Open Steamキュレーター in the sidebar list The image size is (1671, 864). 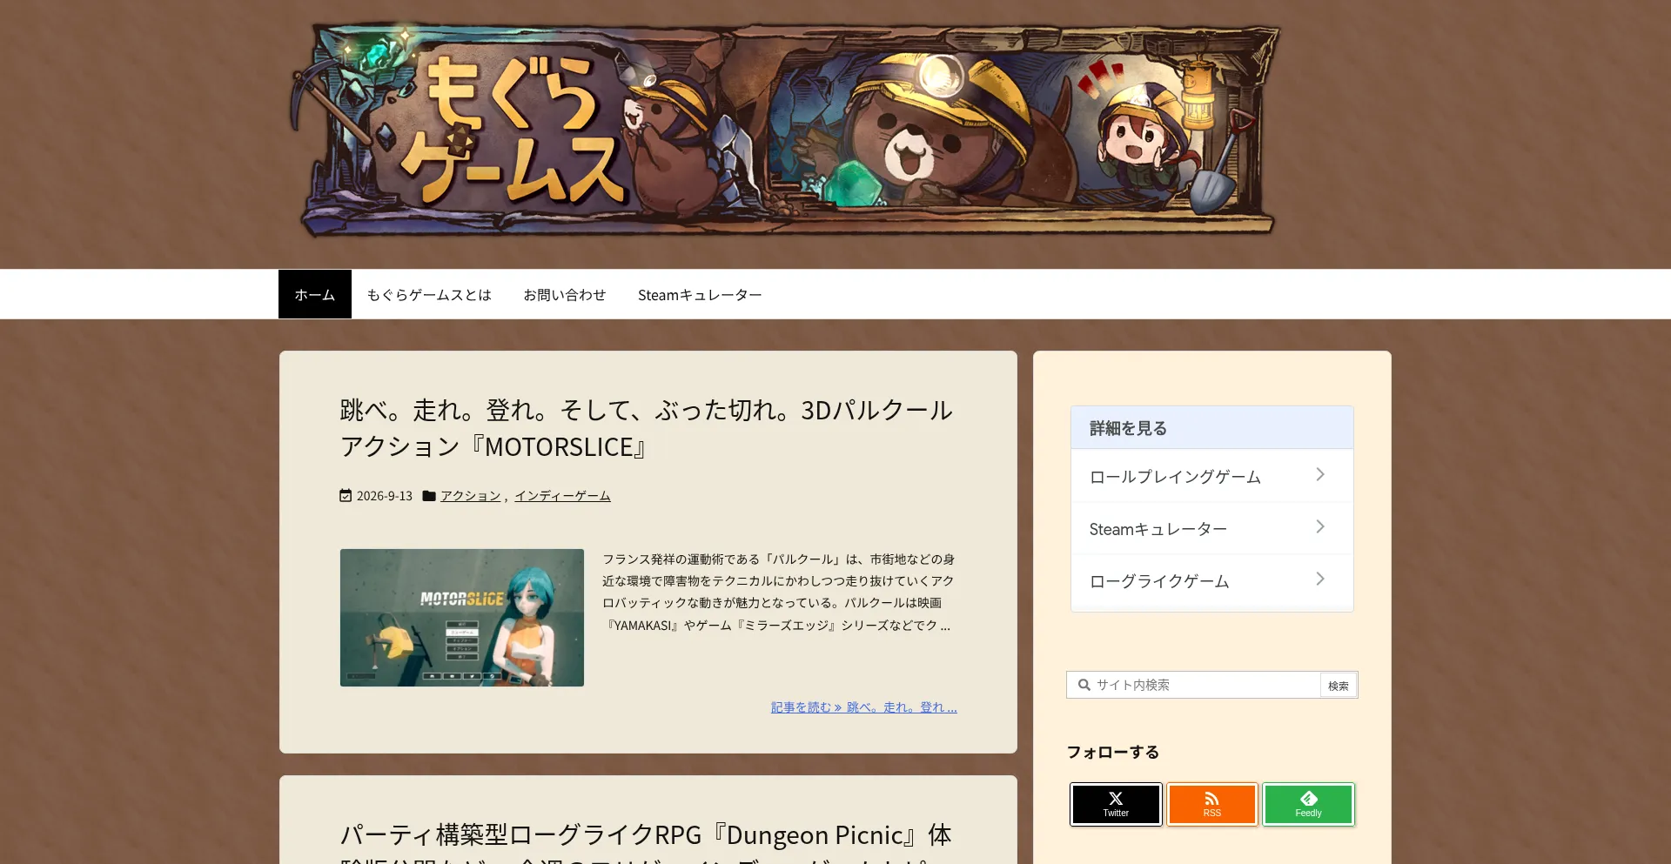click(x=1212, y=528)
